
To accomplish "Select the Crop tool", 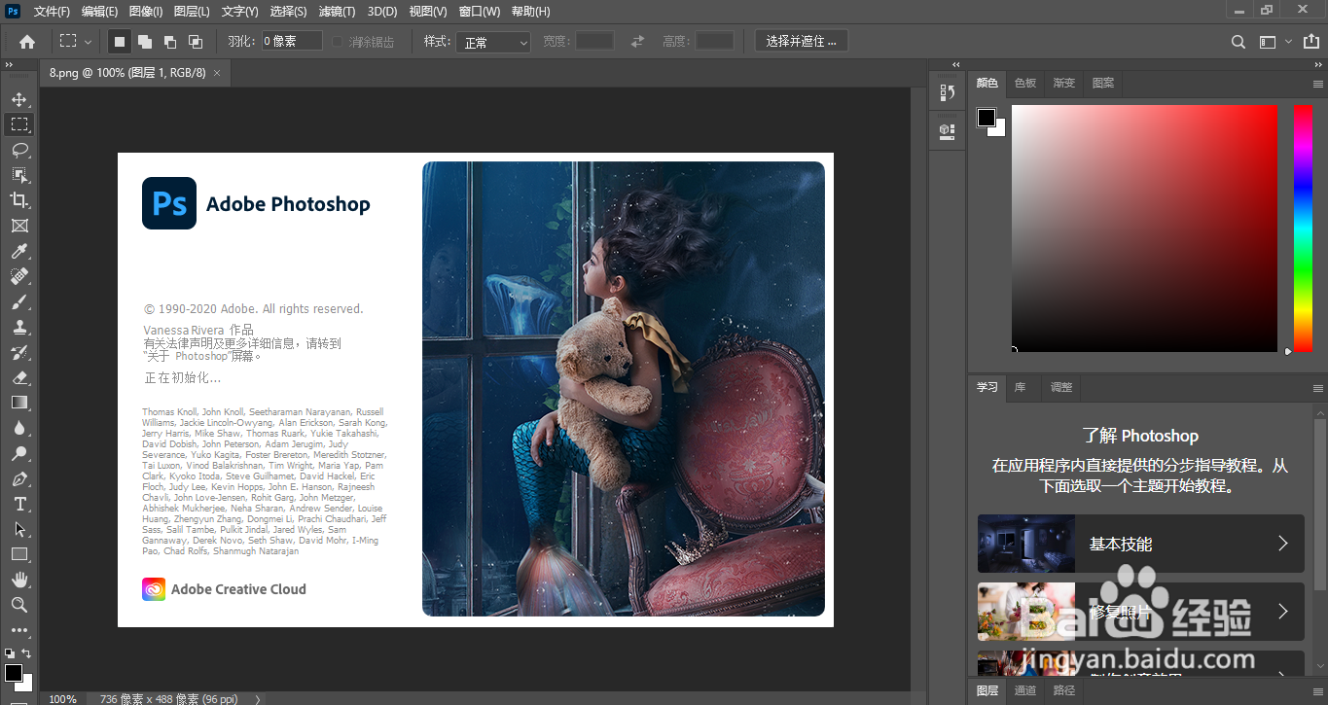I will click(19, 200).
